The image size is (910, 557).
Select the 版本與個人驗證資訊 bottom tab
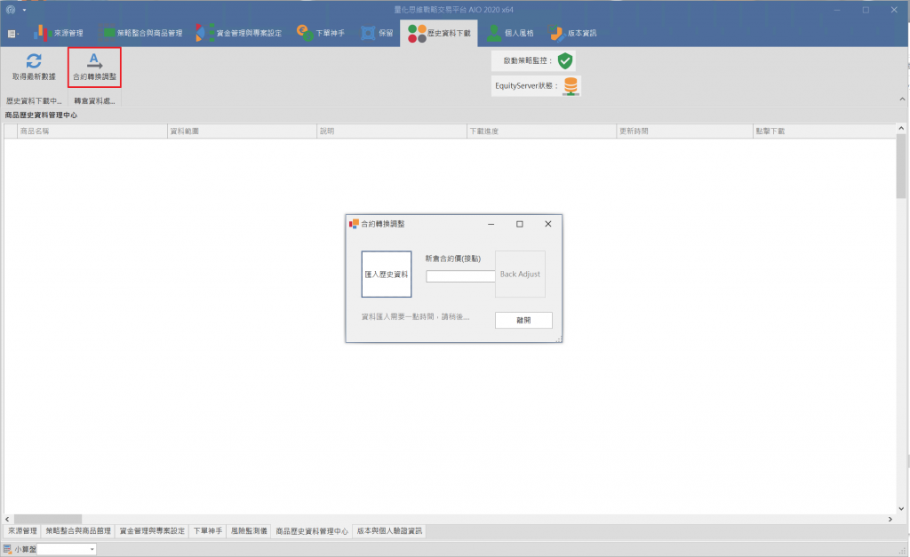pos(389,531)
